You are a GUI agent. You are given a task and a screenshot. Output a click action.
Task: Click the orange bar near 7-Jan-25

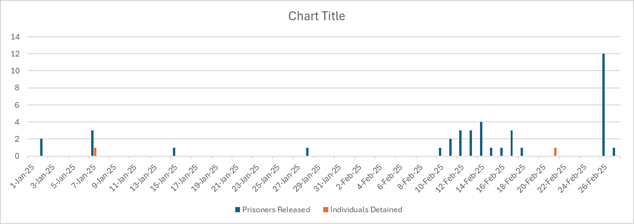tap(95, 152)
